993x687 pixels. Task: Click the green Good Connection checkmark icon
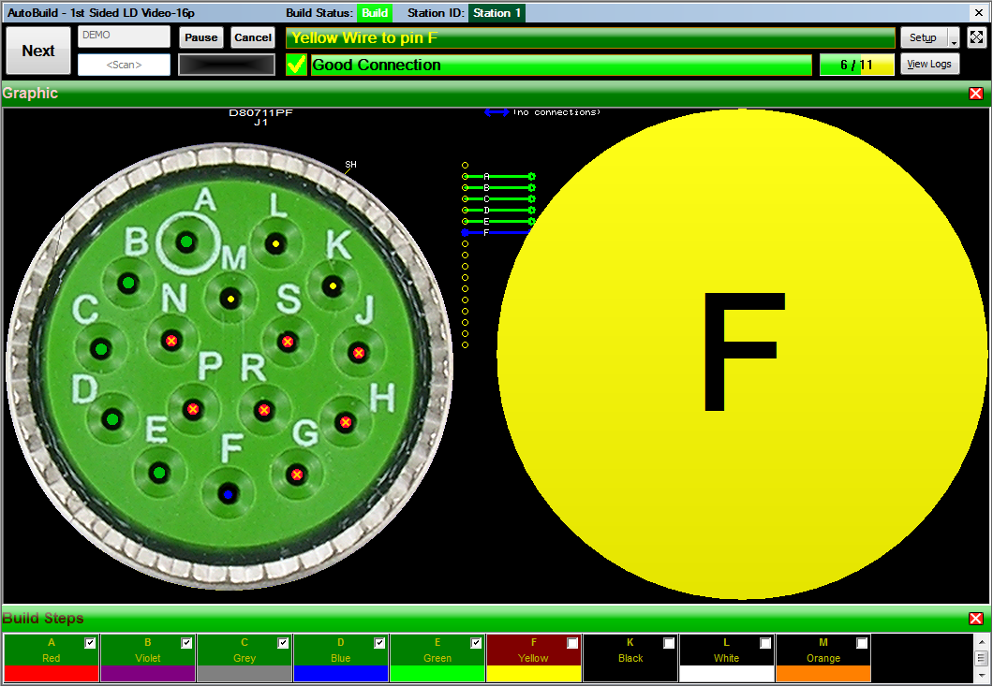[296, 65]
